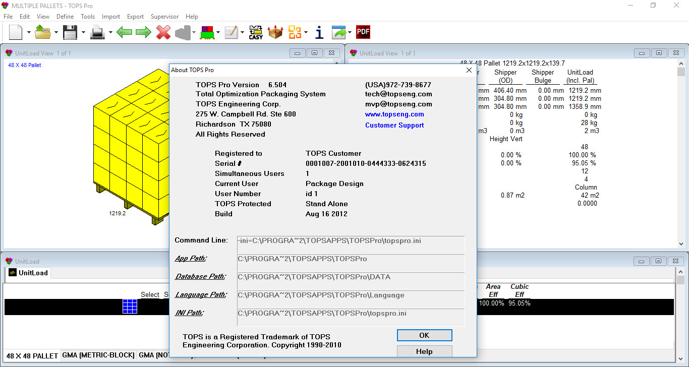
Task: Expand the dropdown arrow beside New icon
Action: [29, 33]
